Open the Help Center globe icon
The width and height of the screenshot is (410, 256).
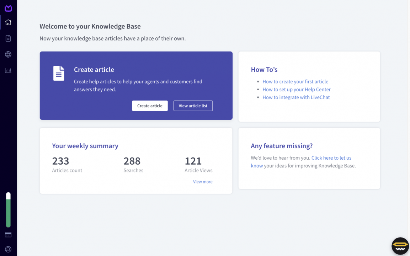8,54
